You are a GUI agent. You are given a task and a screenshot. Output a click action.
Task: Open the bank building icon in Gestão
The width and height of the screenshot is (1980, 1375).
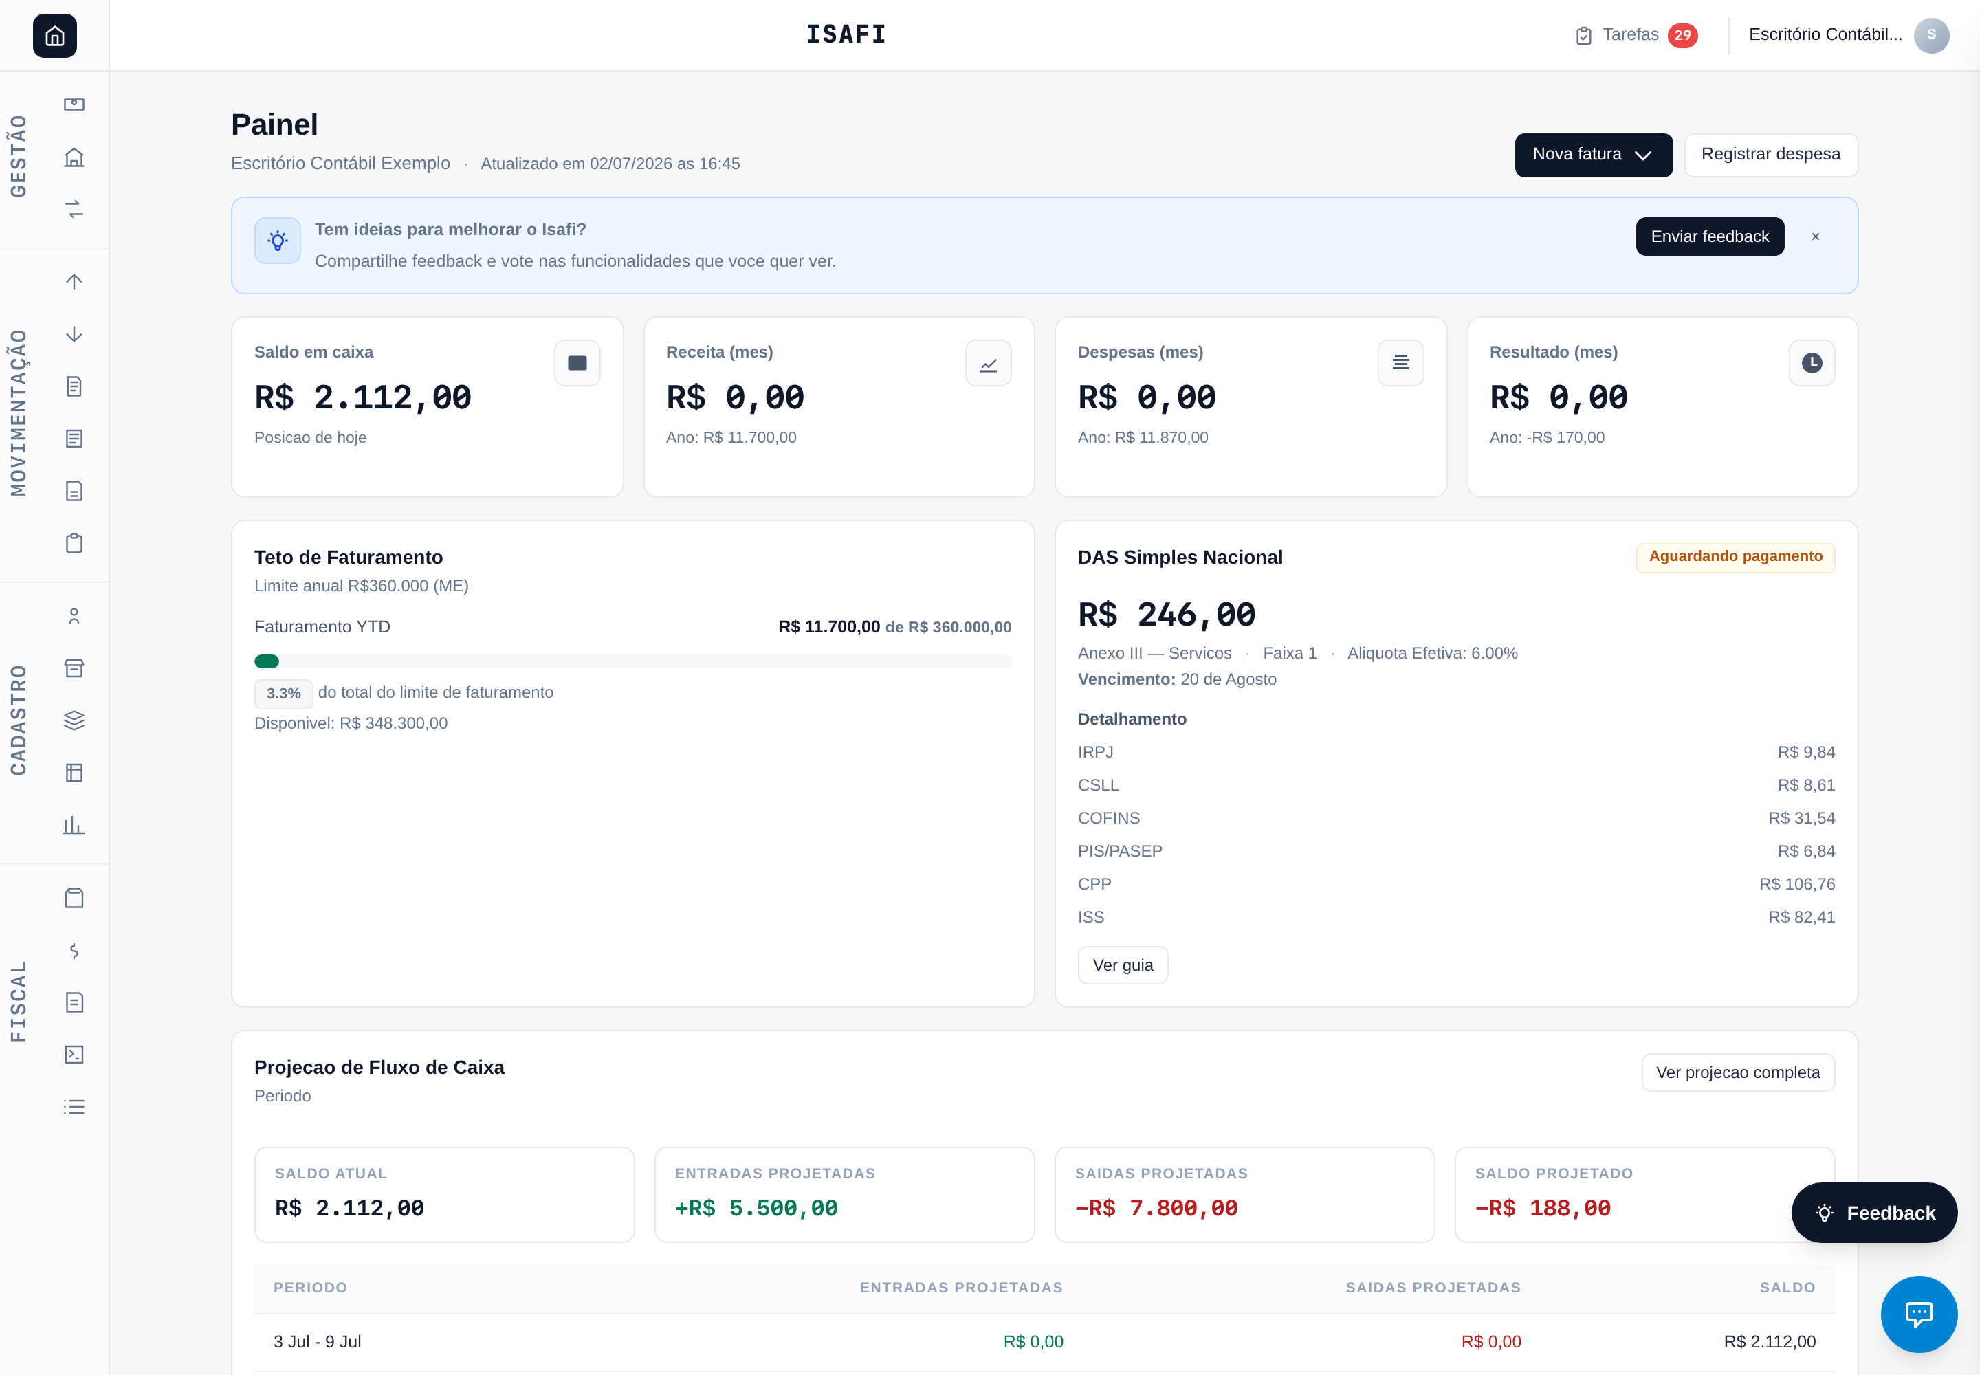(74, 157)
